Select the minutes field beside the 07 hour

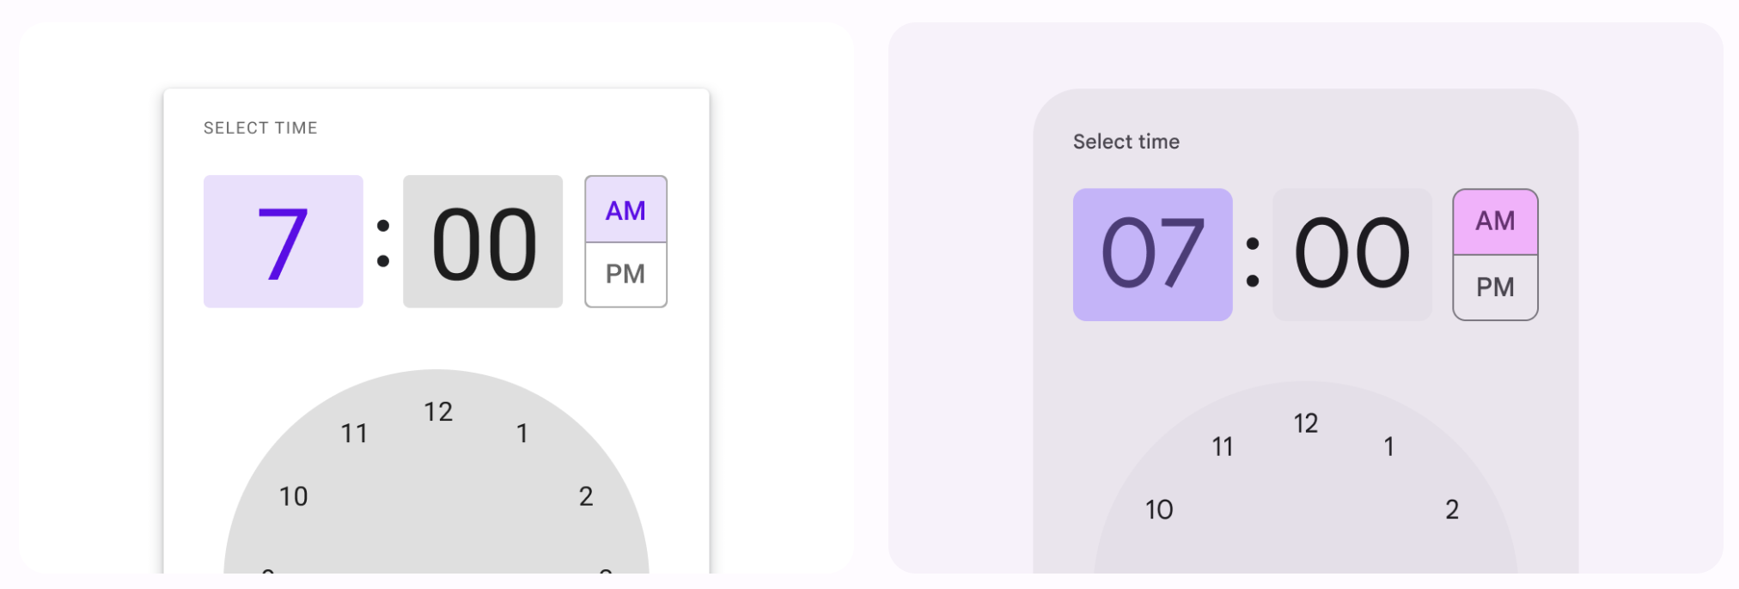click(x=1352, y=254)
